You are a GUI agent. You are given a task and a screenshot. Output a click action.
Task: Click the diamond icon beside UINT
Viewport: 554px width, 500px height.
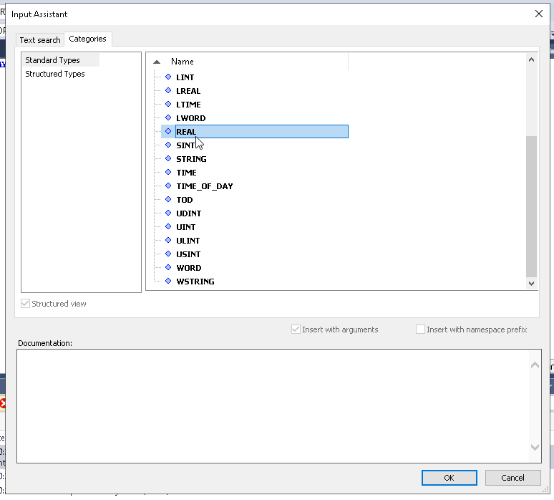point(168,226)
